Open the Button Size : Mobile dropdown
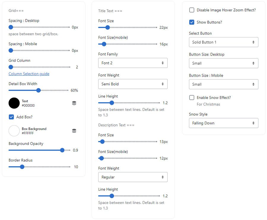The image size is (267, 220). click(223, 84)
